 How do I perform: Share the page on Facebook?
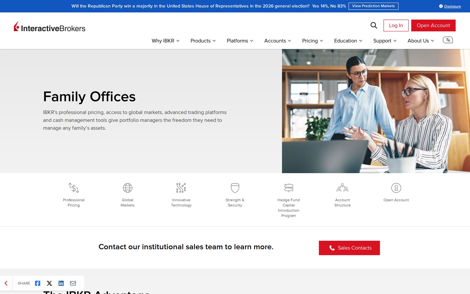coord(38,283)
